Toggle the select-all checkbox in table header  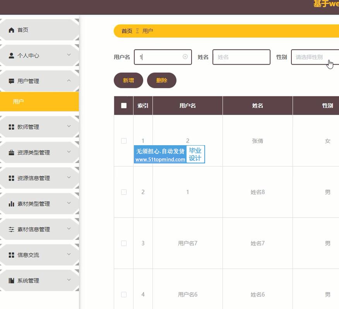coord(124,106)
